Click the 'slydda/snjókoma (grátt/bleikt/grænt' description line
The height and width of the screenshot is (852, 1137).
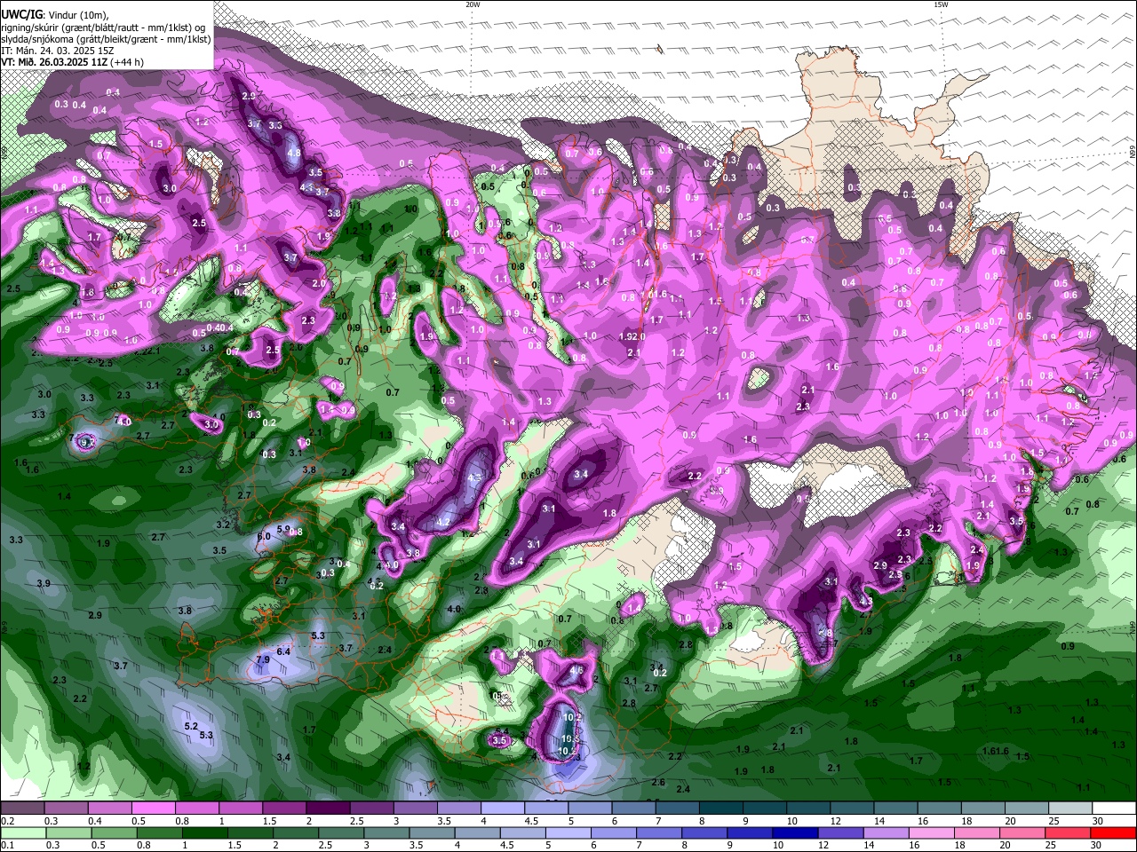point(106,39)
